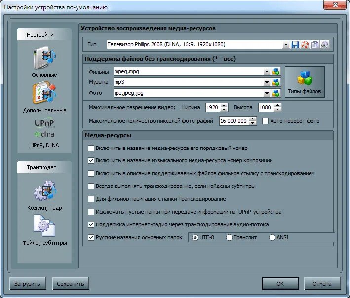
Task: Click the Фильмы formats text field
Action: 189,72
